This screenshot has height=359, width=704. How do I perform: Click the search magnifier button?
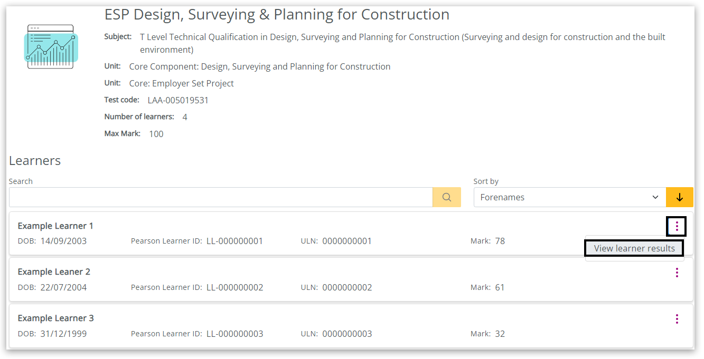point(447,197)
